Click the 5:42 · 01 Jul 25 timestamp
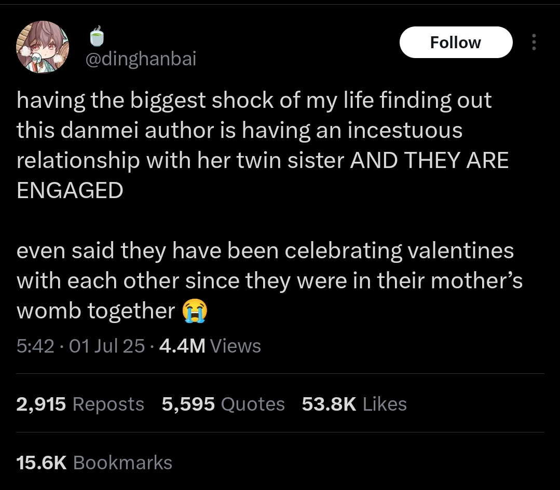This screenshot has width=560, height=490. click(x=81, y=346)
